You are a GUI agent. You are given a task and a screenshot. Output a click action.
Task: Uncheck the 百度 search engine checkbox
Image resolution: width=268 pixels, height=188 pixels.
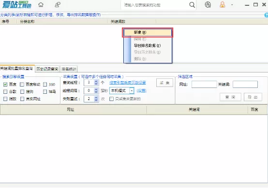(x=5, y=85)
